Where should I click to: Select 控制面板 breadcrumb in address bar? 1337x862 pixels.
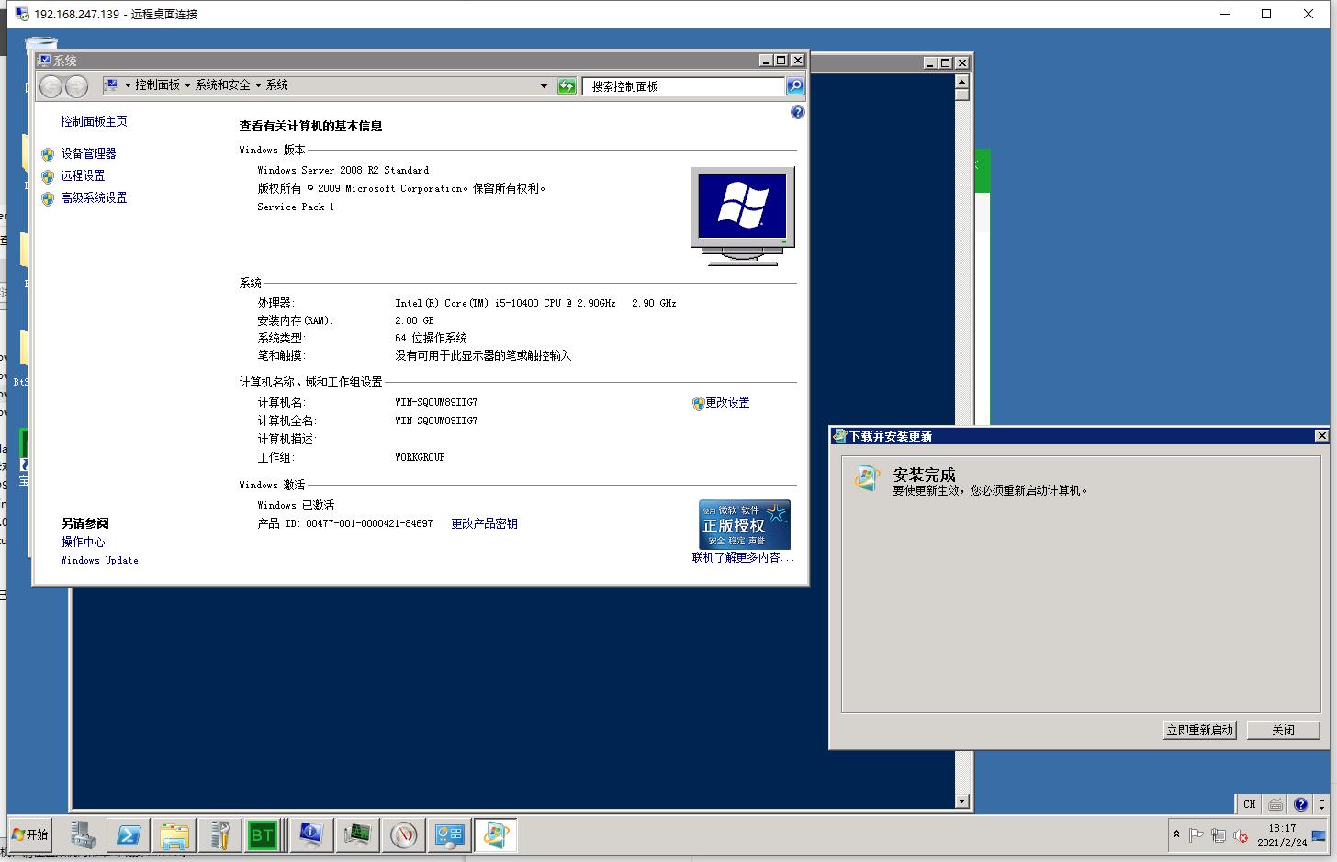(157, 84)
